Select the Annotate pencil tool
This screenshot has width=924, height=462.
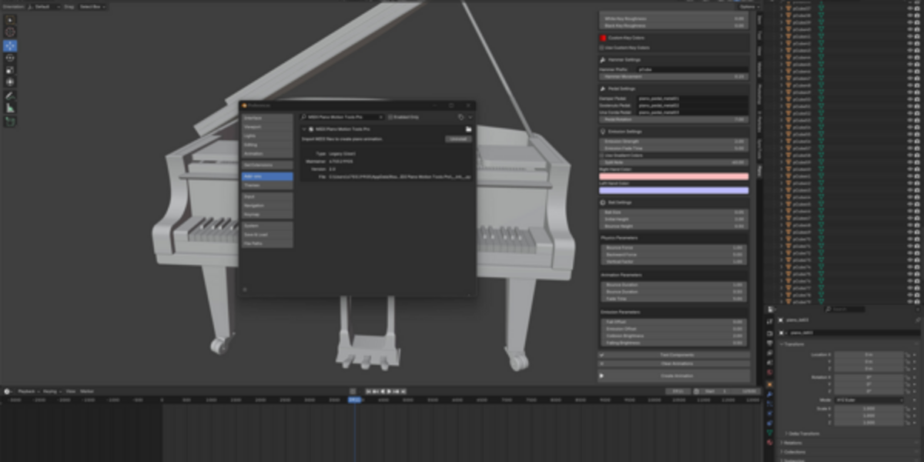coord(11,95)
